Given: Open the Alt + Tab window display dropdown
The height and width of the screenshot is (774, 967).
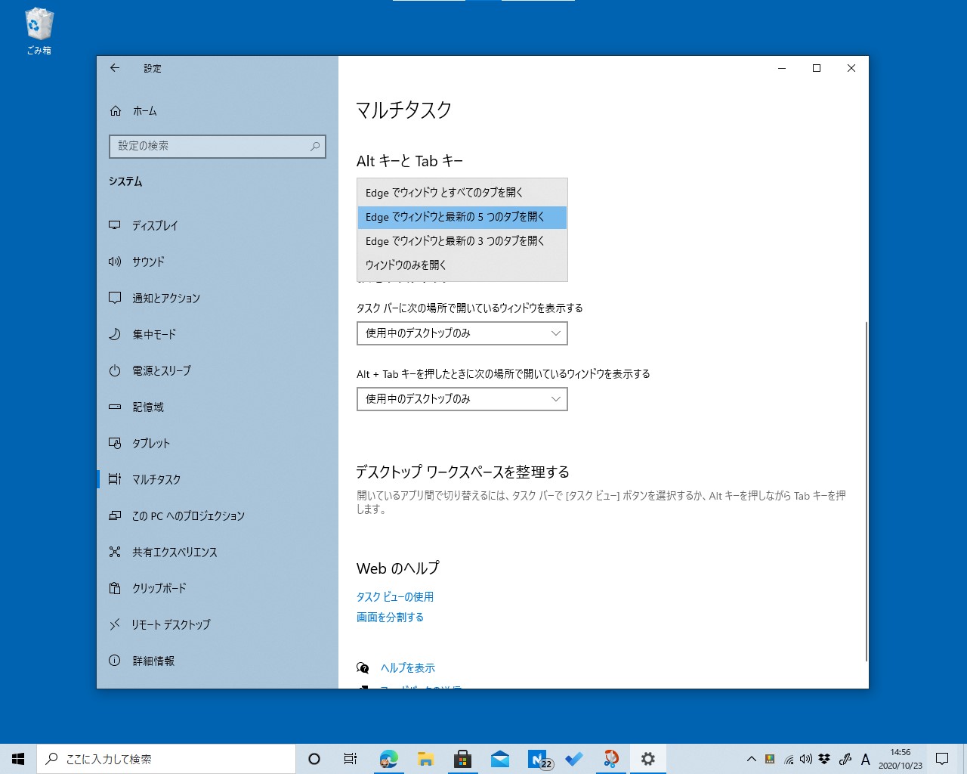Looking at the screenshot, I should click(x=462, y=399).
